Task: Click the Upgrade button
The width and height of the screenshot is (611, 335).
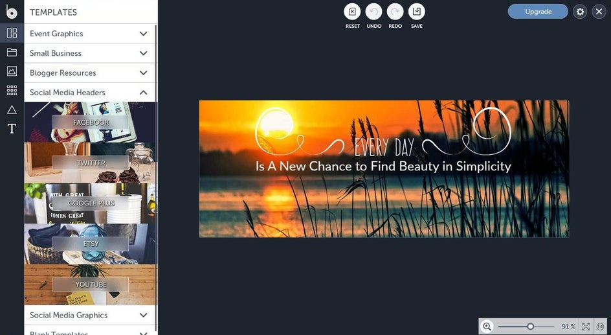Action: point(538,12)
